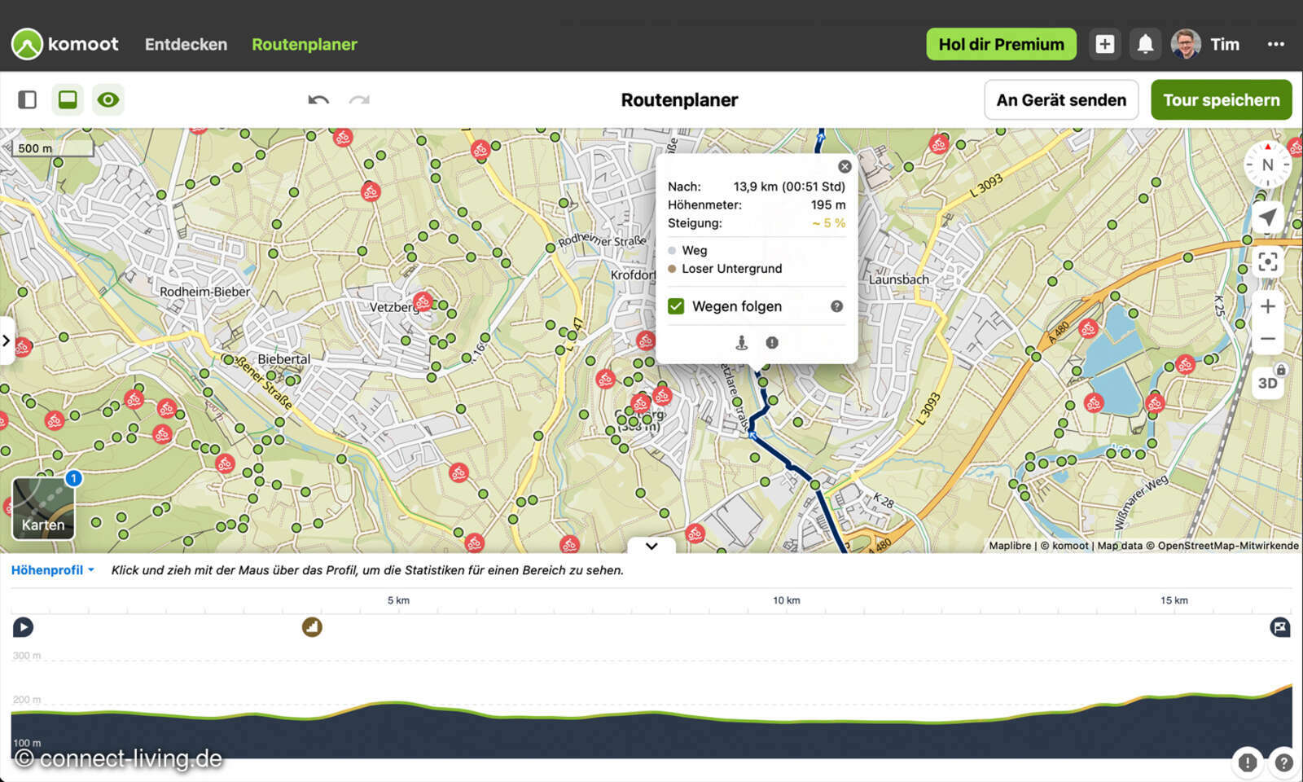Viewport: 1303px width, 782px height.
Task: Open the Höhenprofil dropdown
Action: (53, 569)
